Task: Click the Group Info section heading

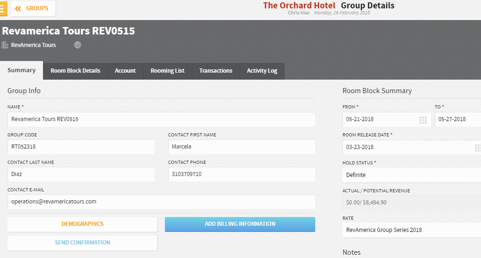Action: (x=24, y=91)
